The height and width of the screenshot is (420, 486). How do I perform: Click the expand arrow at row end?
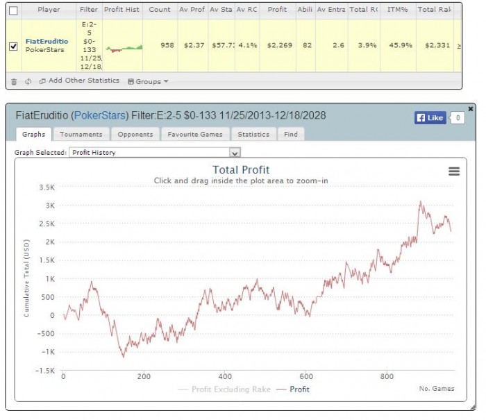tap(459, 47)
